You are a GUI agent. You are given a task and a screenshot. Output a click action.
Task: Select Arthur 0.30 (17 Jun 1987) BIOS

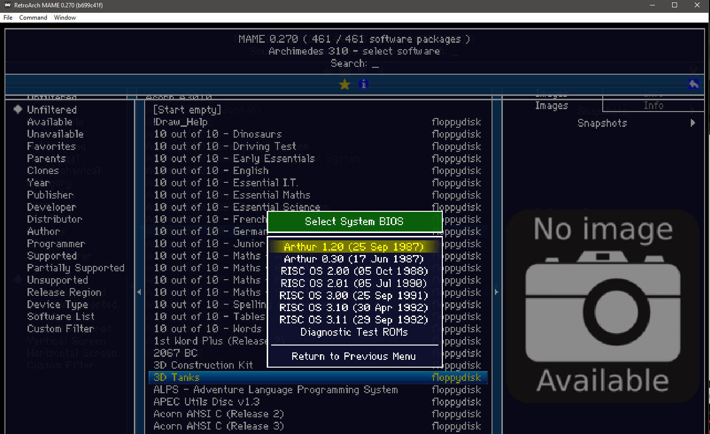coord(354,259)
